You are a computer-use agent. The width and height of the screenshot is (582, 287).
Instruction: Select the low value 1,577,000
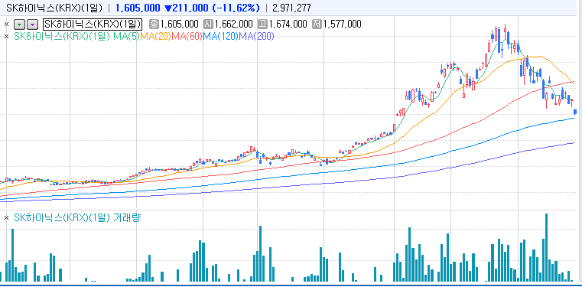pyautogui.click(x=342, y=24)
